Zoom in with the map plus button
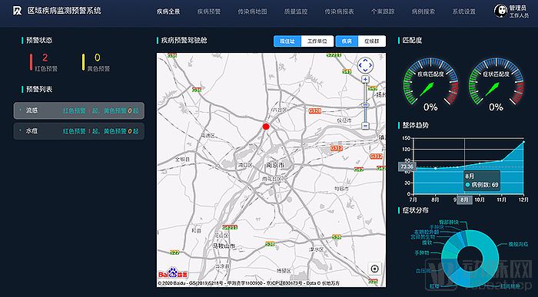The height and width of the screenshot is (297, 538). pyautogui.click(x=365, y=80)
